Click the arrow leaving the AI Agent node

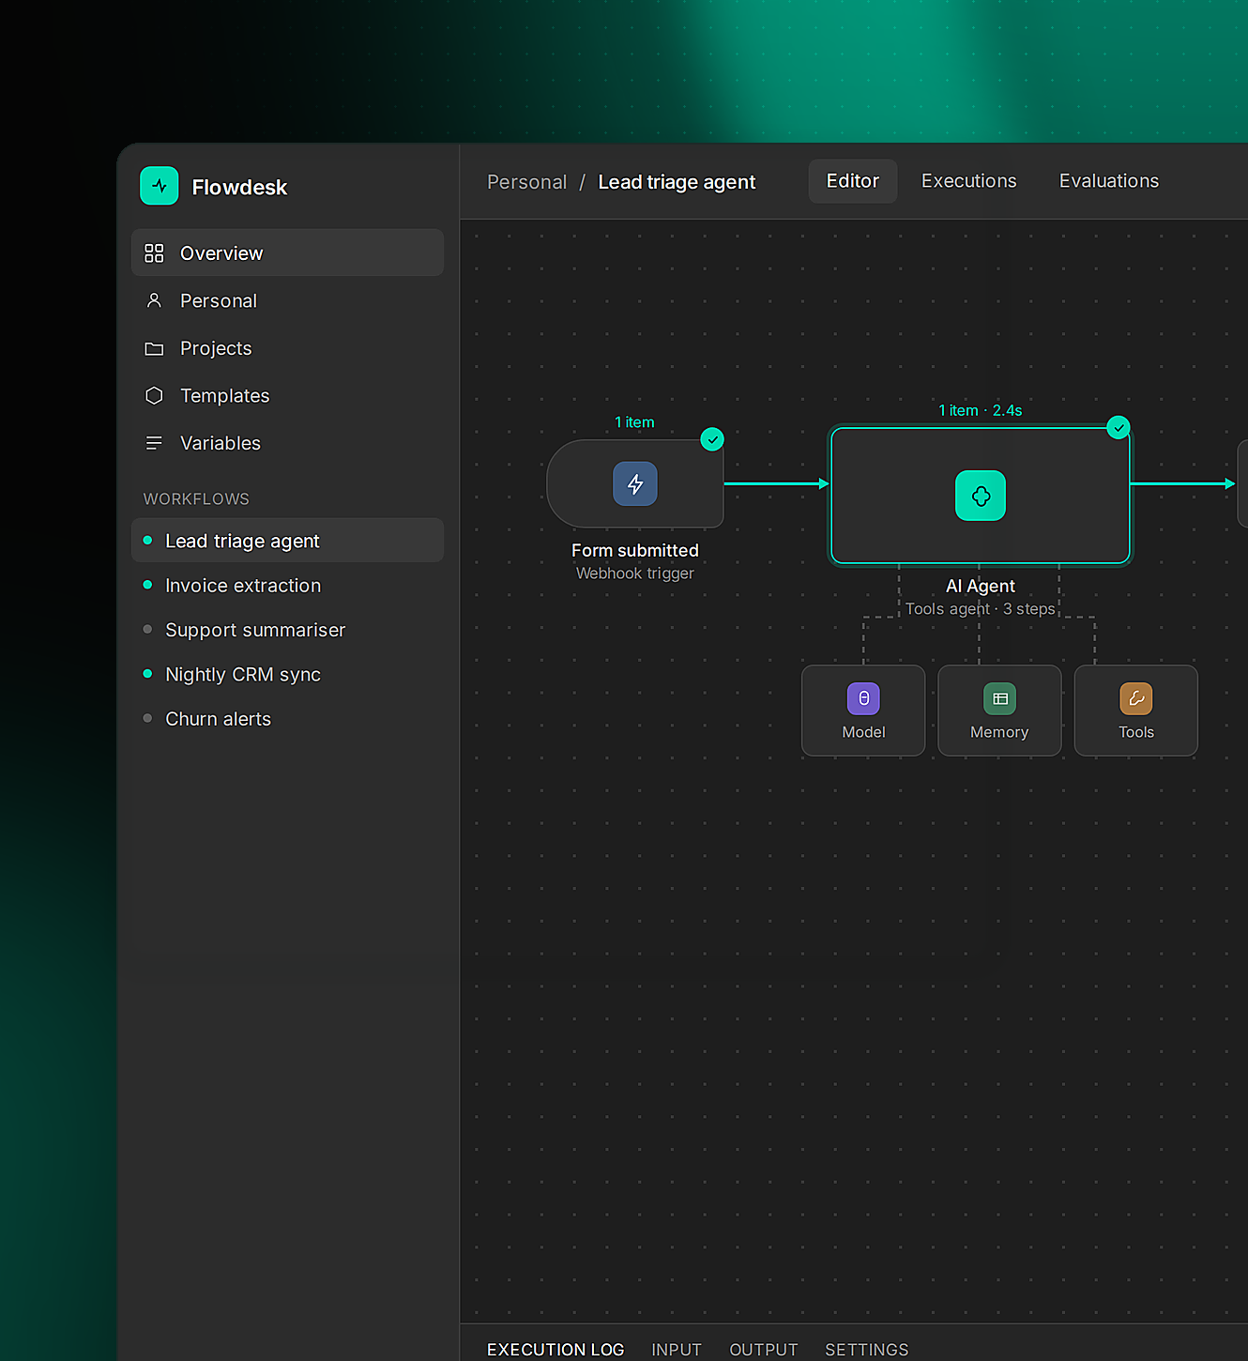(x=1183, y=483)
